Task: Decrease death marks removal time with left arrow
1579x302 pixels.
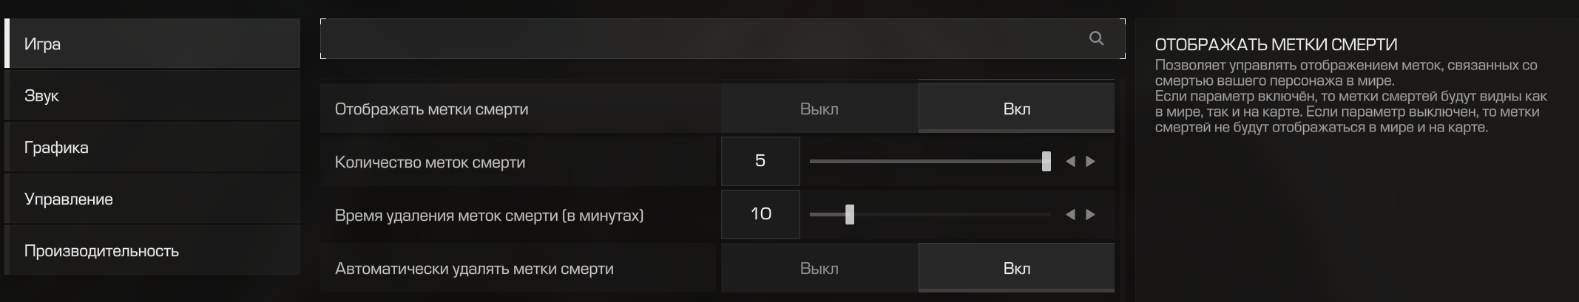Action: click(1069, 214)
